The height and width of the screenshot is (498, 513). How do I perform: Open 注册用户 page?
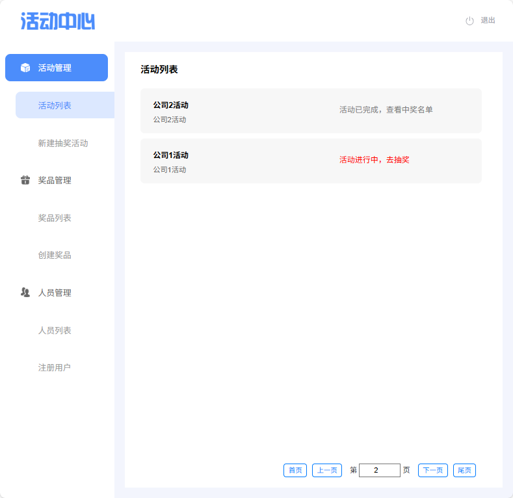(x=55, y=367)
